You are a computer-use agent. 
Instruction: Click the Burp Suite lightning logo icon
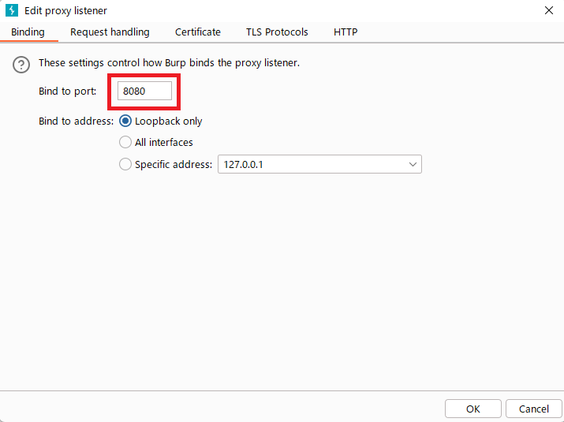pyautogui.click(x=12, y=11)
